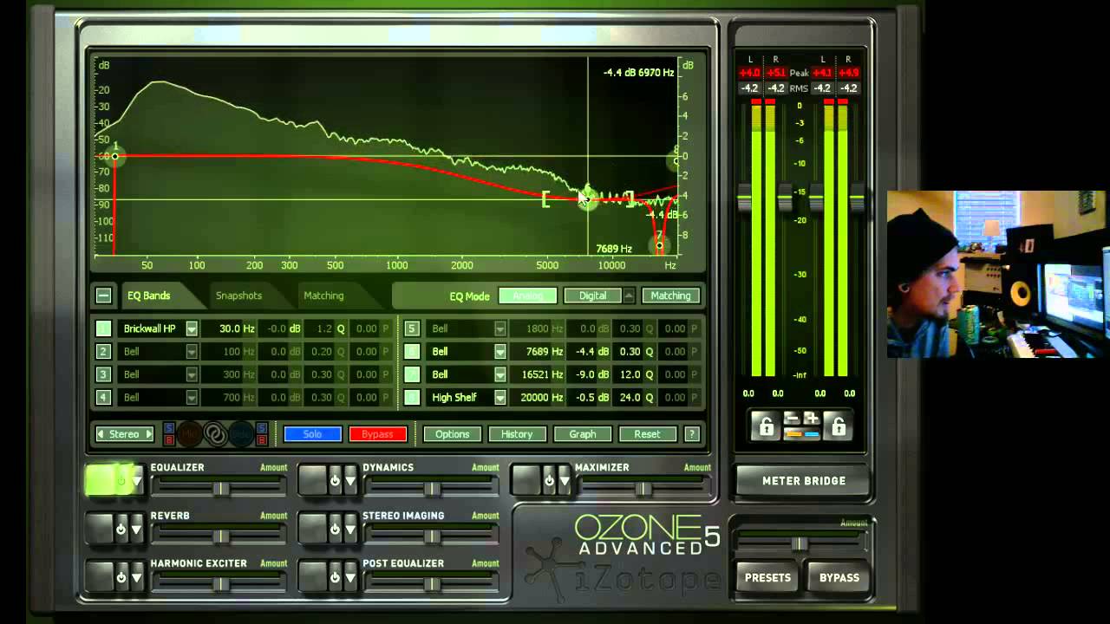Toggle the Stereo Imaging power icon
This screenshot has width=1110, height=624.
334,529
